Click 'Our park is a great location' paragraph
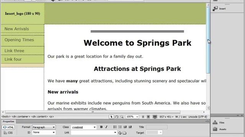Screen dimensions: 245x137 95,56
